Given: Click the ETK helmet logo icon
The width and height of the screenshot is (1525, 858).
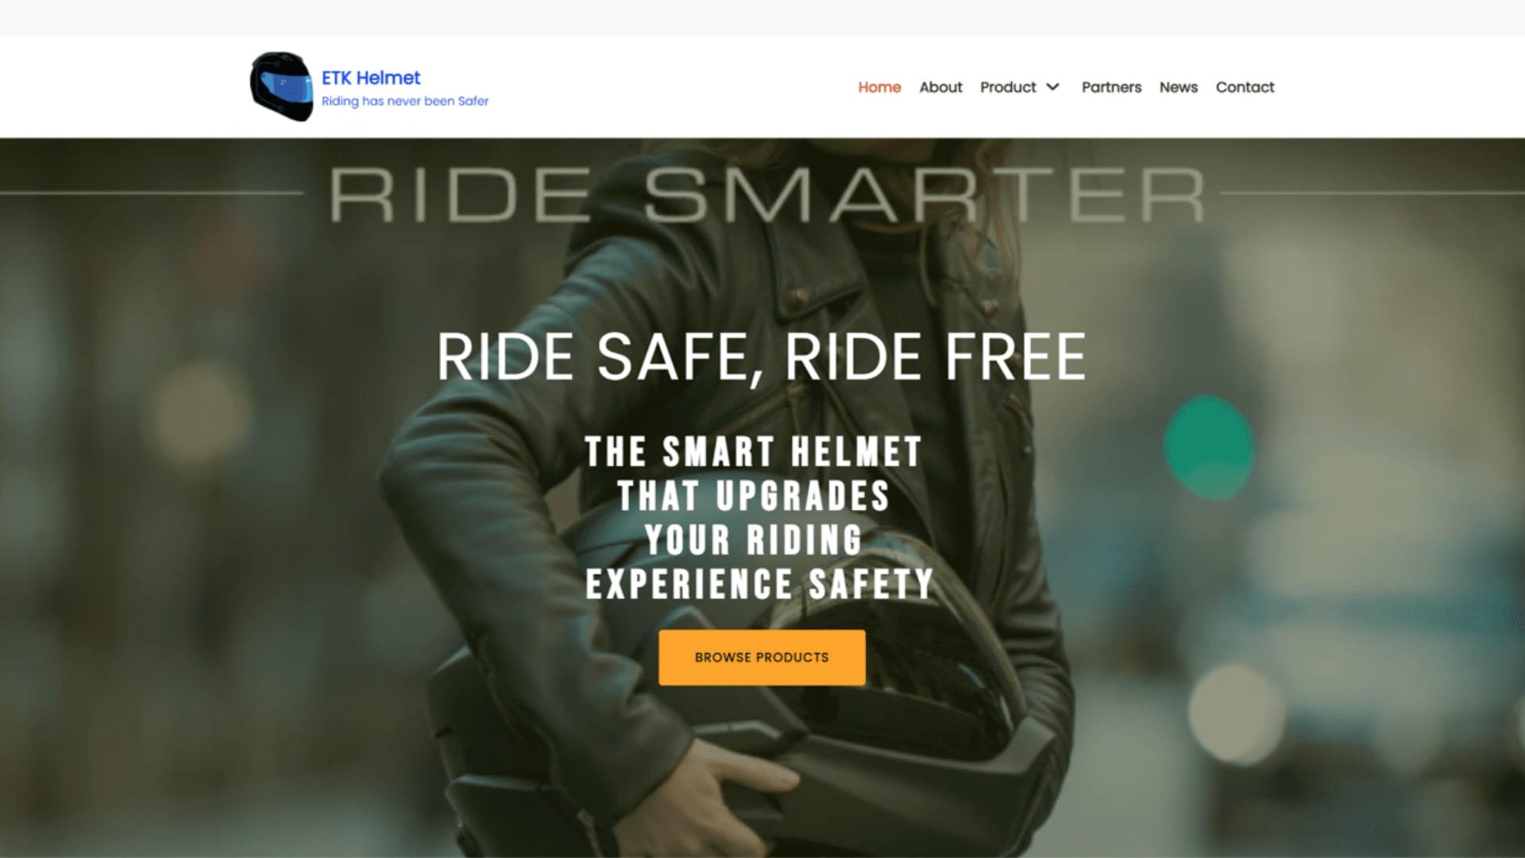Looking at the screenshot, I should tap(282, 87).
